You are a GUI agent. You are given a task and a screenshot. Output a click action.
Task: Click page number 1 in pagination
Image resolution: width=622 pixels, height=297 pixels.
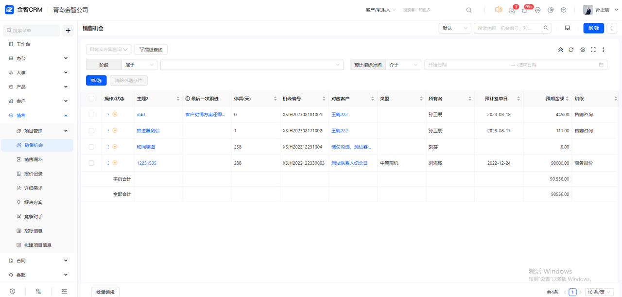coord(573,292)
